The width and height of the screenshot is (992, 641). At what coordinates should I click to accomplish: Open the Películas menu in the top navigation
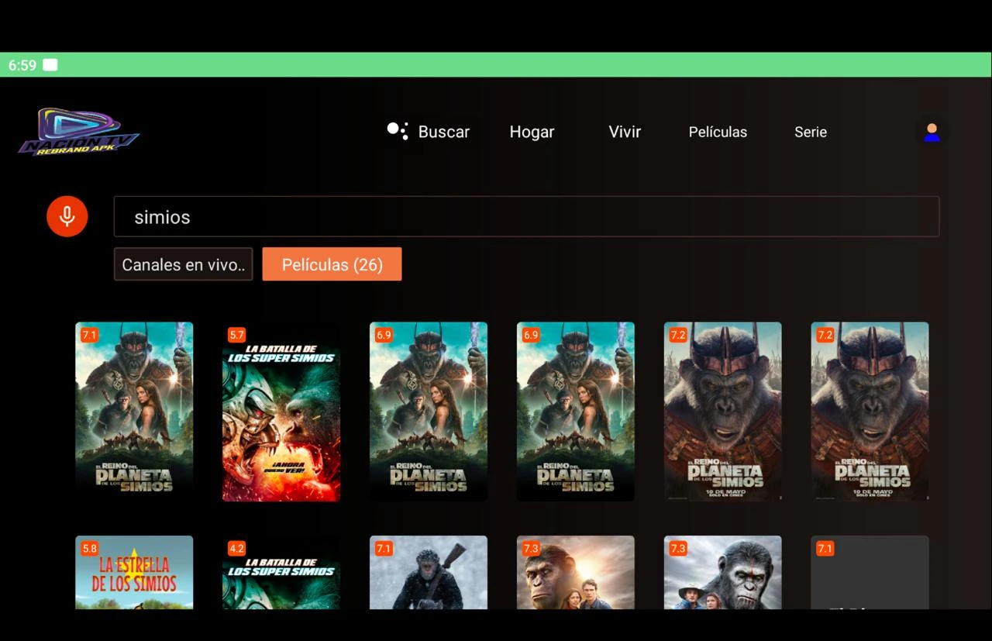point(718,132)
